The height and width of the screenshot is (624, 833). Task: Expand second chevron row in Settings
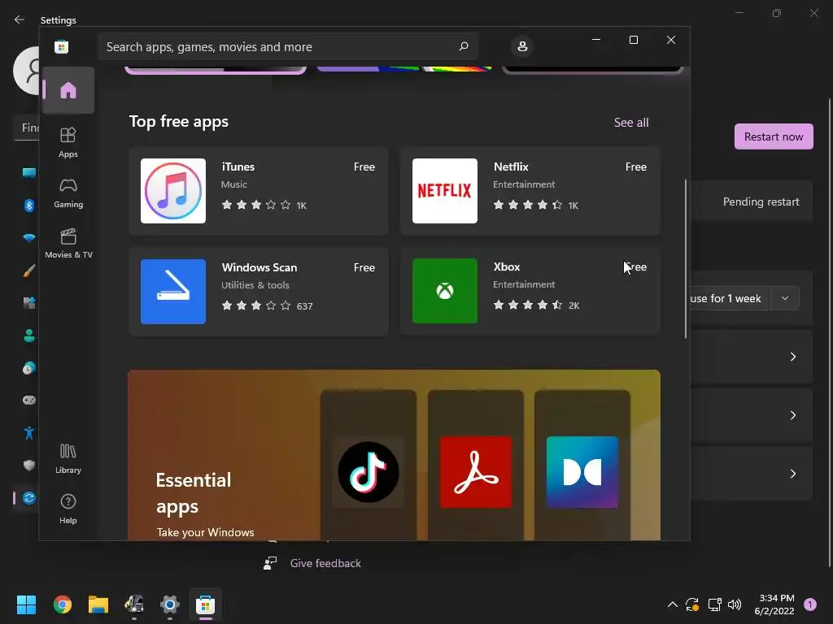pyautogui.click(x=792, y=415)
